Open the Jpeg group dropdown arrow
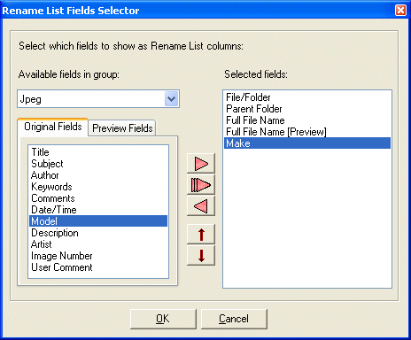 (x=172, y=99)
